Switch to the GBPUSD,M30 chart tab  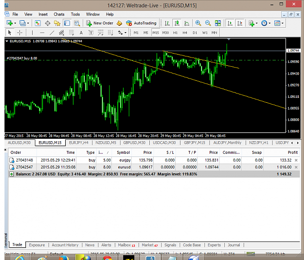tap(134, 143)
